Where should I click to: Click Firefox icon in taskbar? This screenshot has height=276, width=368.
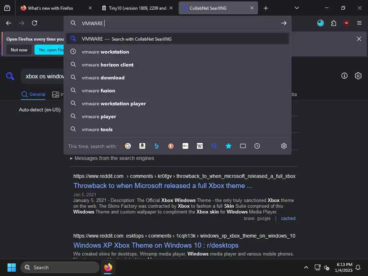(108, 267)
